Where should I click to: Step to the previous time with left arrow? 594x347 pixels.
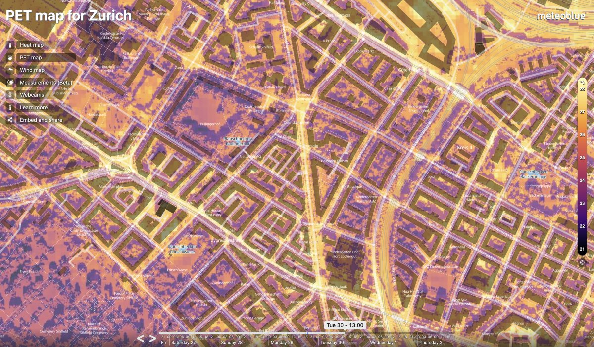(141, 339)
